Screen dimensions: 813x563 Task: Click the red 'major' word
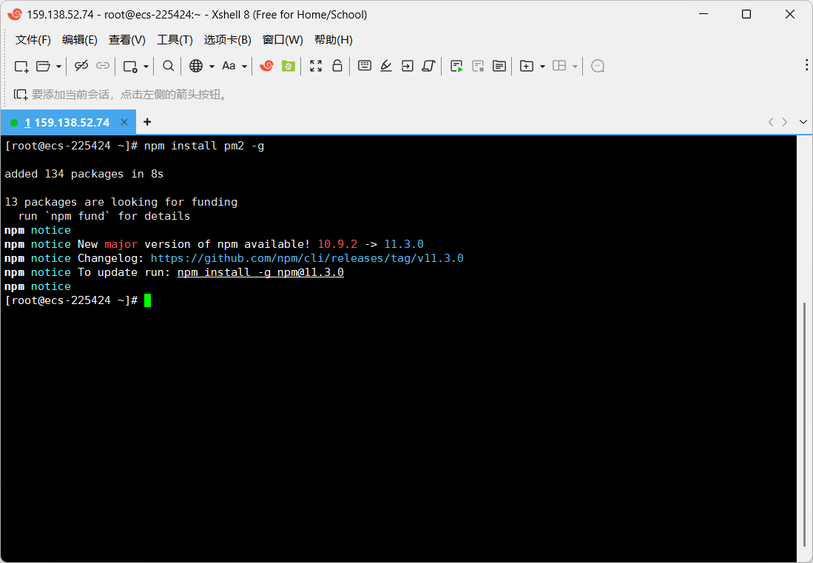point(121,244)
